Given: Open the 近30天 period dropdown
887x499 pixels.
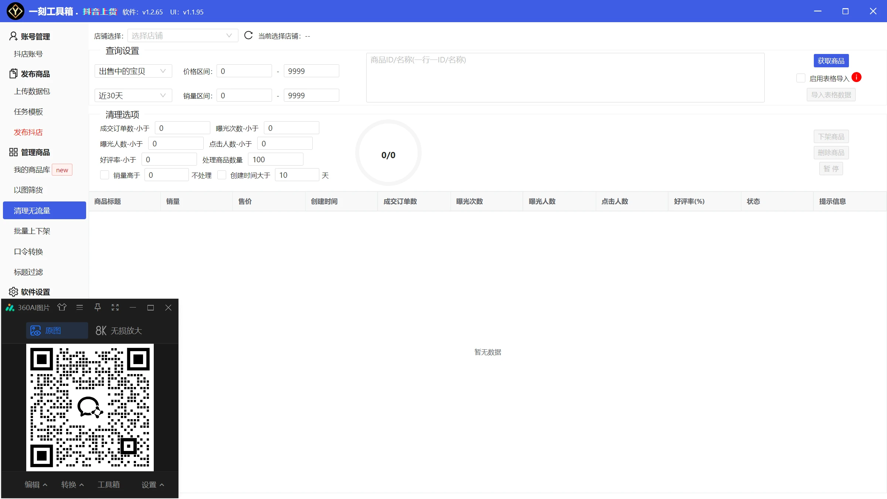Looking at the screenshot, I should coord(133,95).
